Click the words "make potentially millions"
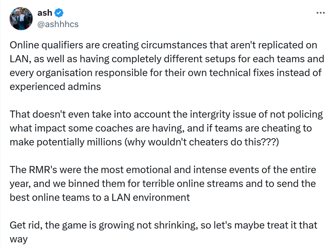Screen dimensions: 335x247 pos(66,142)
